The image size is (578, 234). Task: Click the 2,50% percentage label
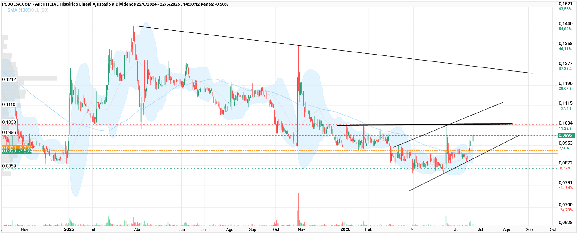coord(564,148)
